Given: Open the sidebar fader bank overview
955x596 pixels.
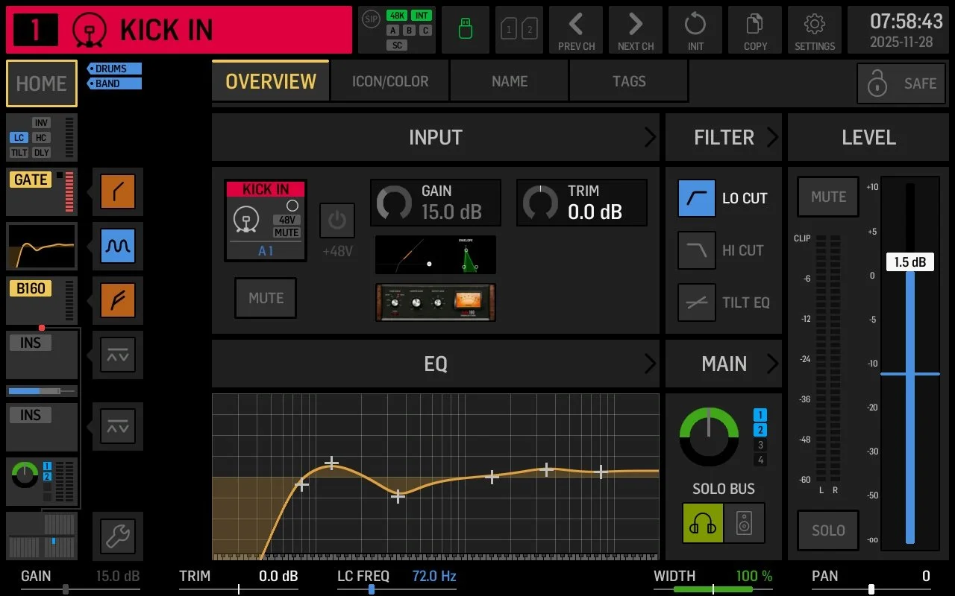Looking at the screenshot, I should pos(42,536).
